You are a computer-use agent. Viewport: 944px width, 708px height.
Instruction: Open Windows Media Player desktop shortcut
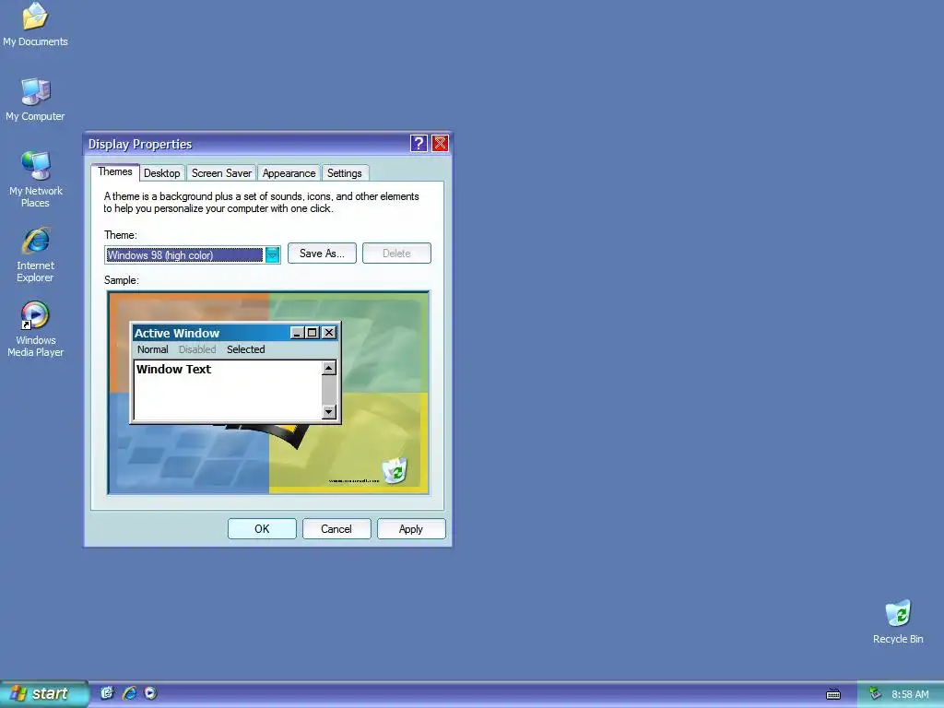[x=35, y=329]
